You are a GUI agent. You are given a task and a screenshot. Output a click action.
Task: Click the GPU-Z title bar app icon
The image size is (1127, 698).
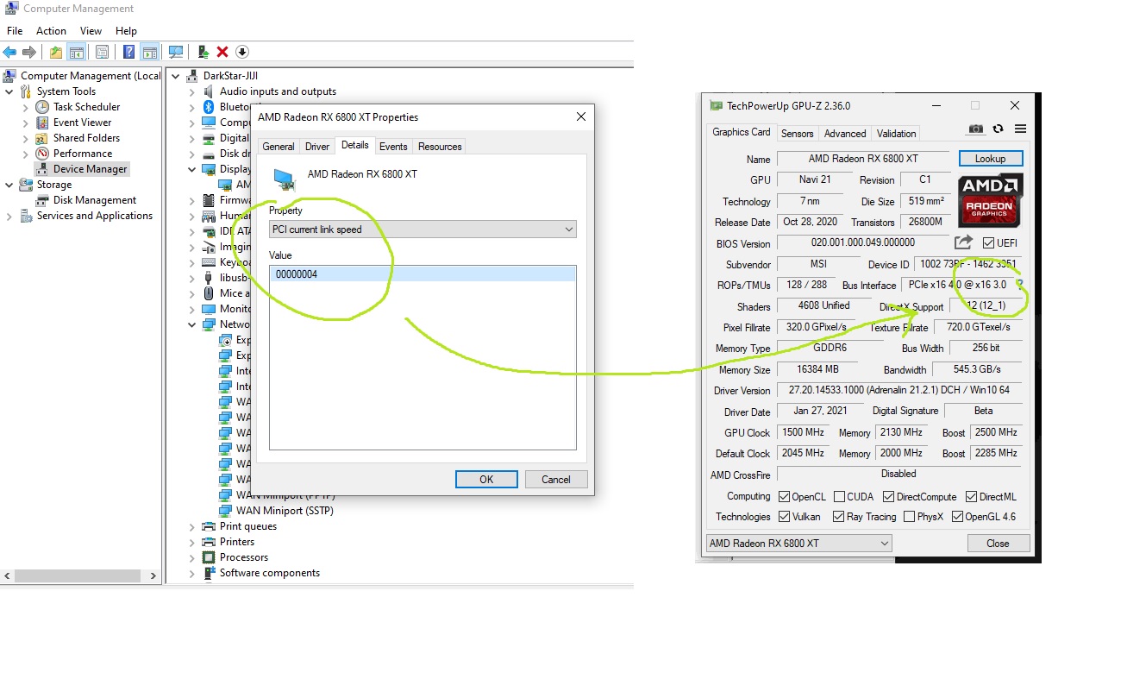(716, 105)
